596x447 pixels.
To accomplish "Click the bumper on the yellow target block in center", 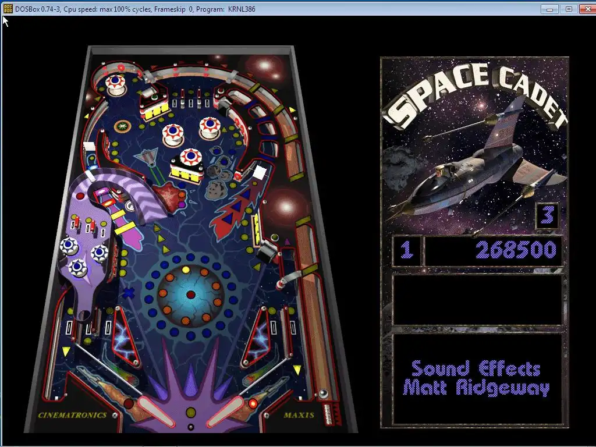I will (x=190, y=157).
